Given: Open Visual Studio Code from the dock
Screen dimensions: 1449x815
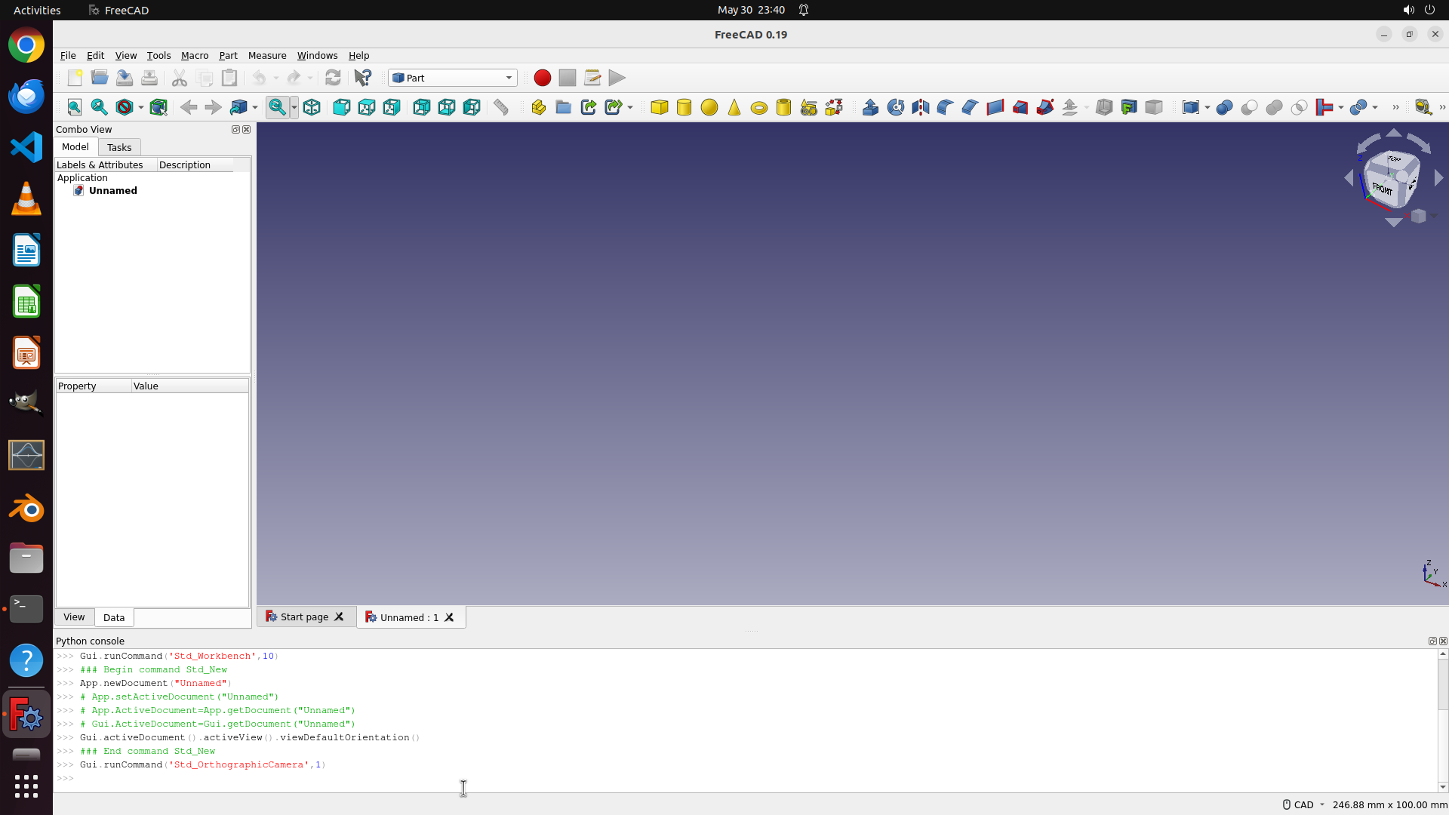Looking at the screenshot, I should click(26, 146).
